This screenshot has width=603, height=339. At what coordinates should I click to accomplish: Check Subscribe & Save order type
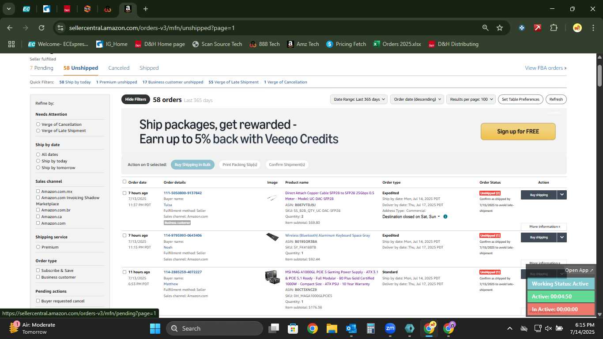coord(38,270)
